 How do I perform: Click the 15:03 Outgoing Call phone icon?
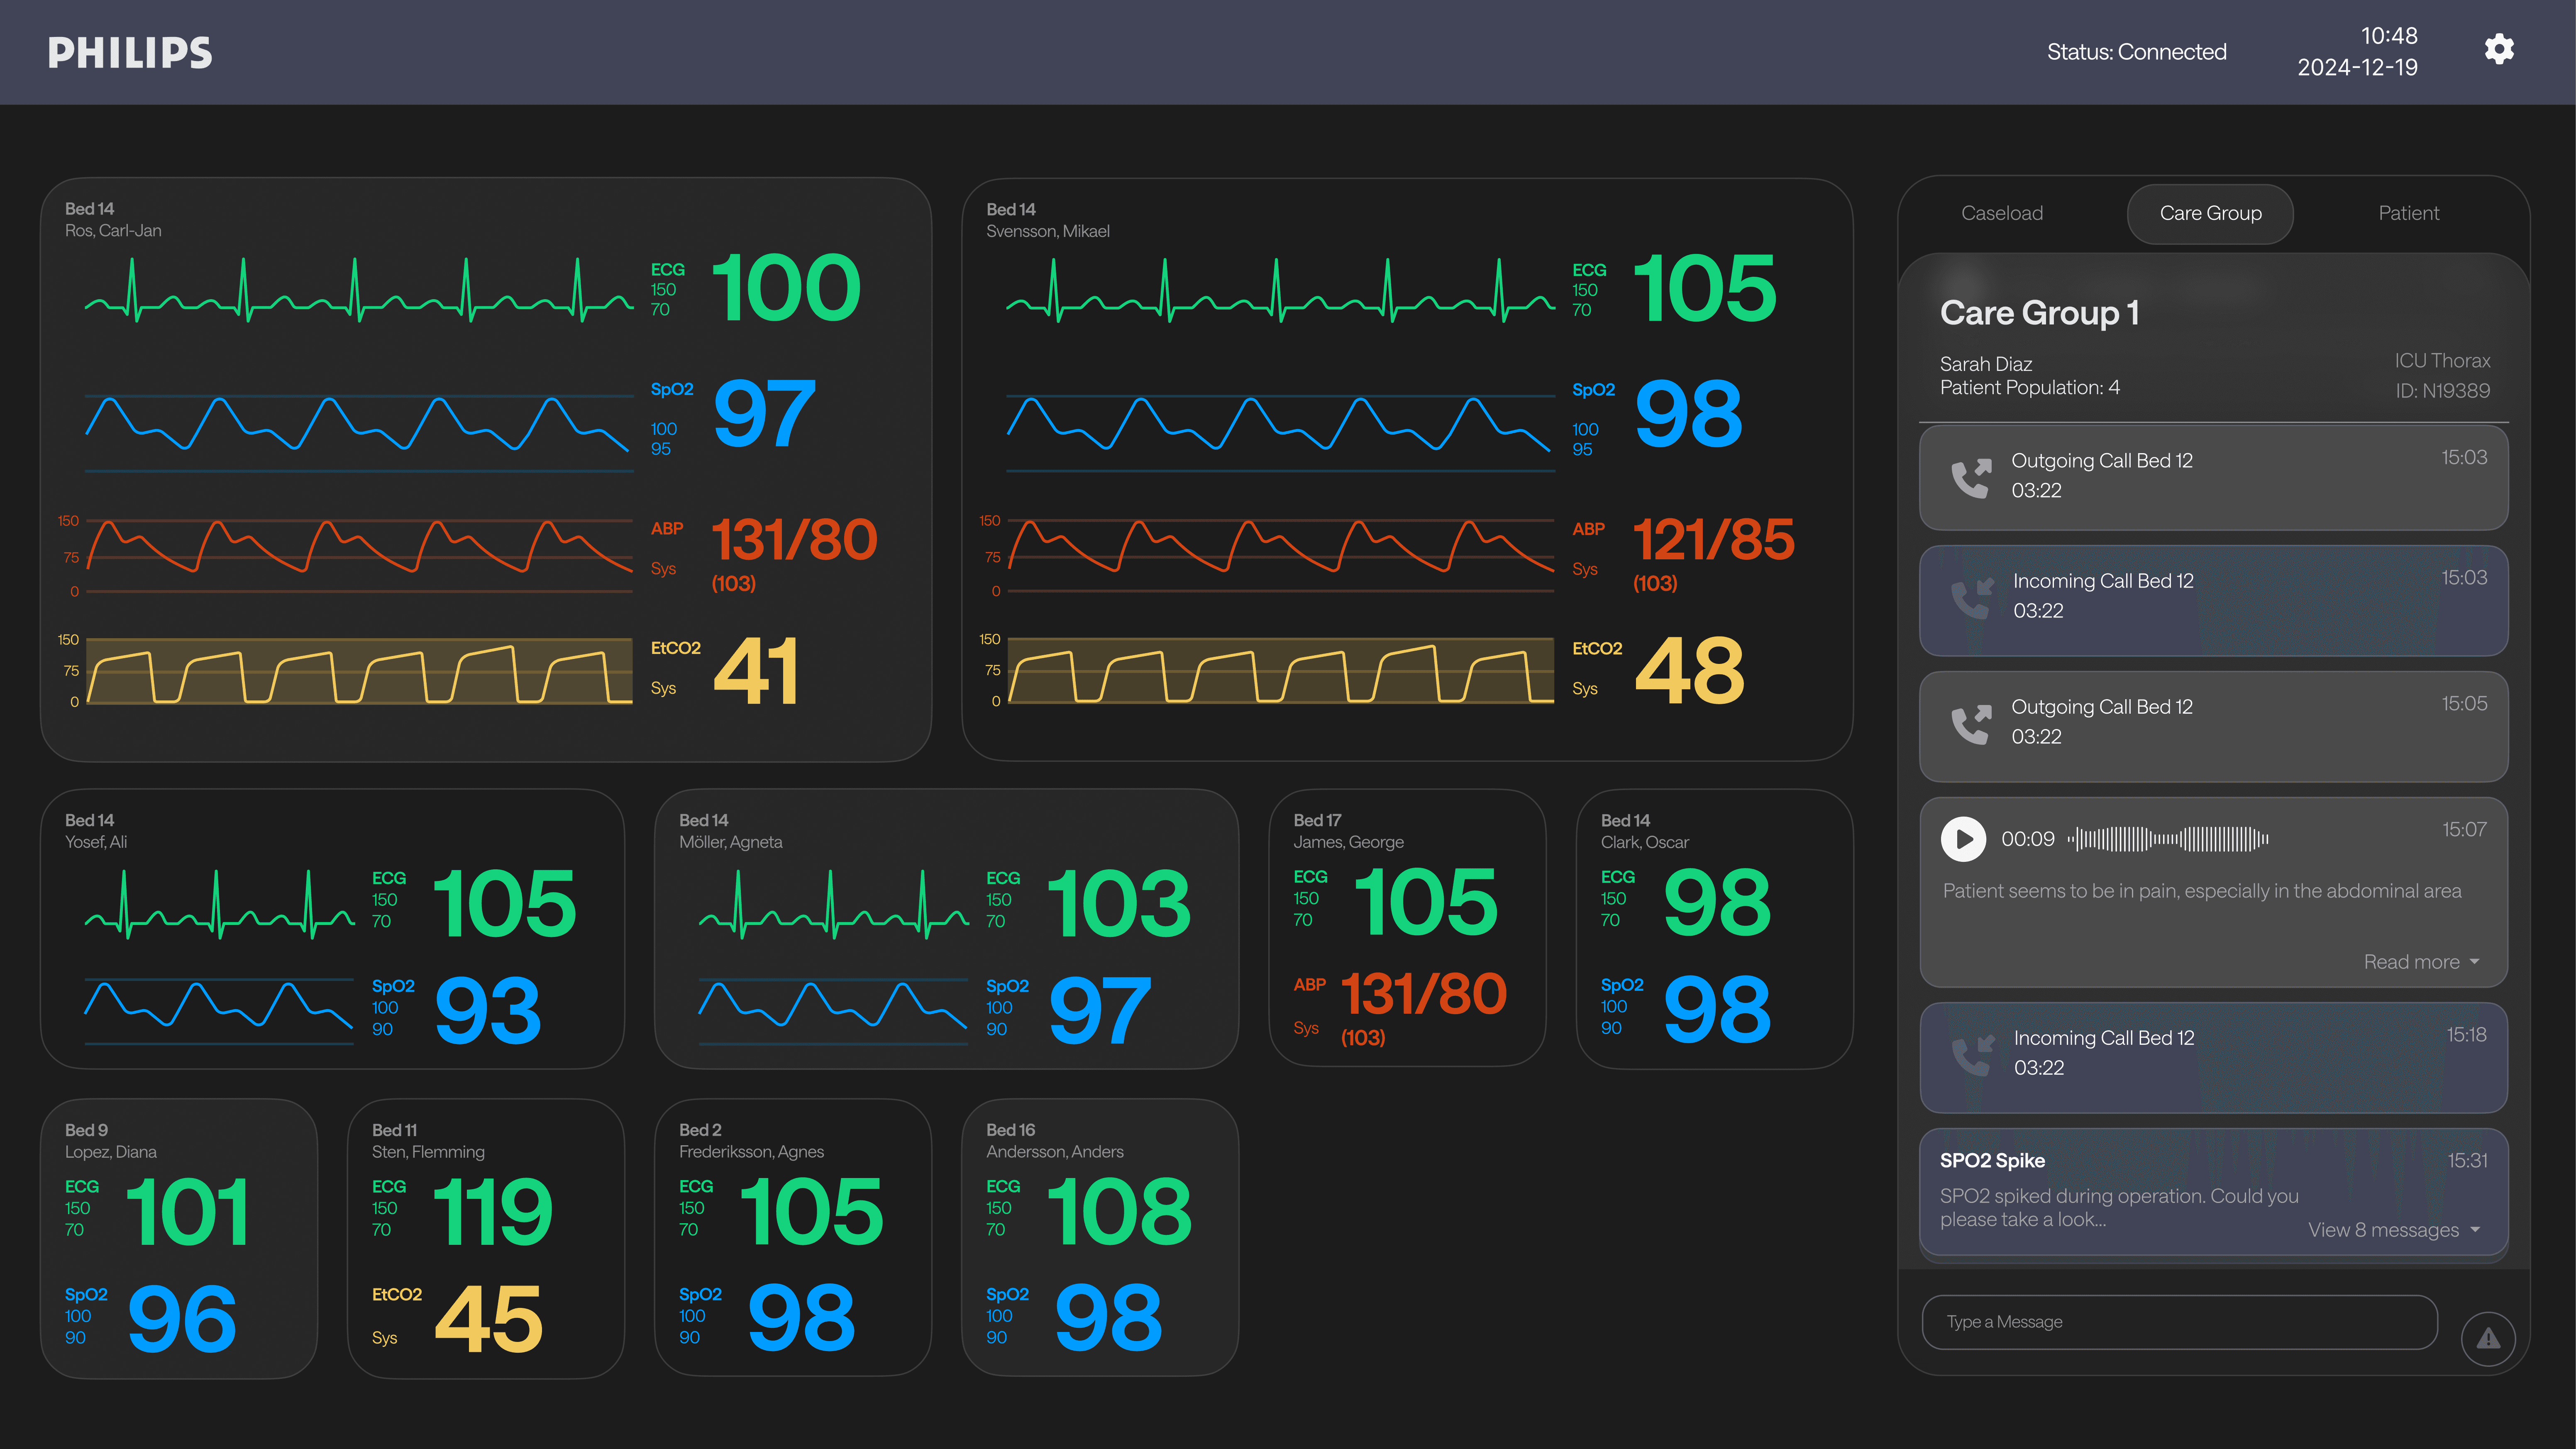[x=1971, y=478]
